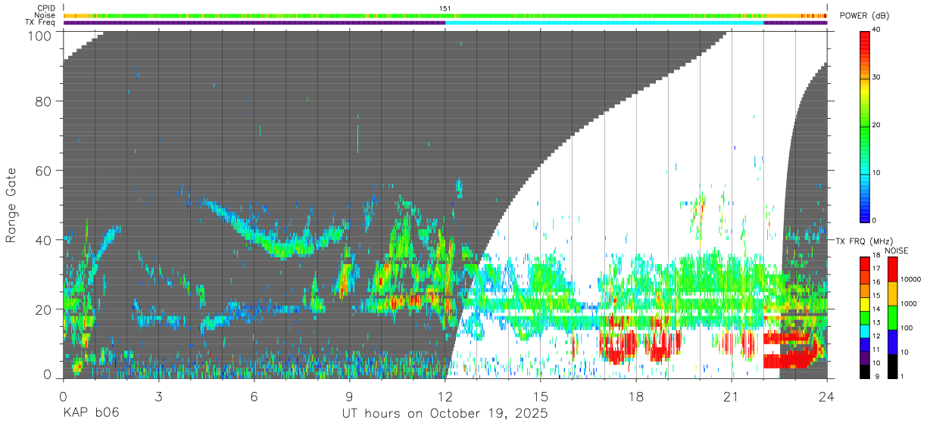Click the NOISE color scale bar

coord(891,318)
